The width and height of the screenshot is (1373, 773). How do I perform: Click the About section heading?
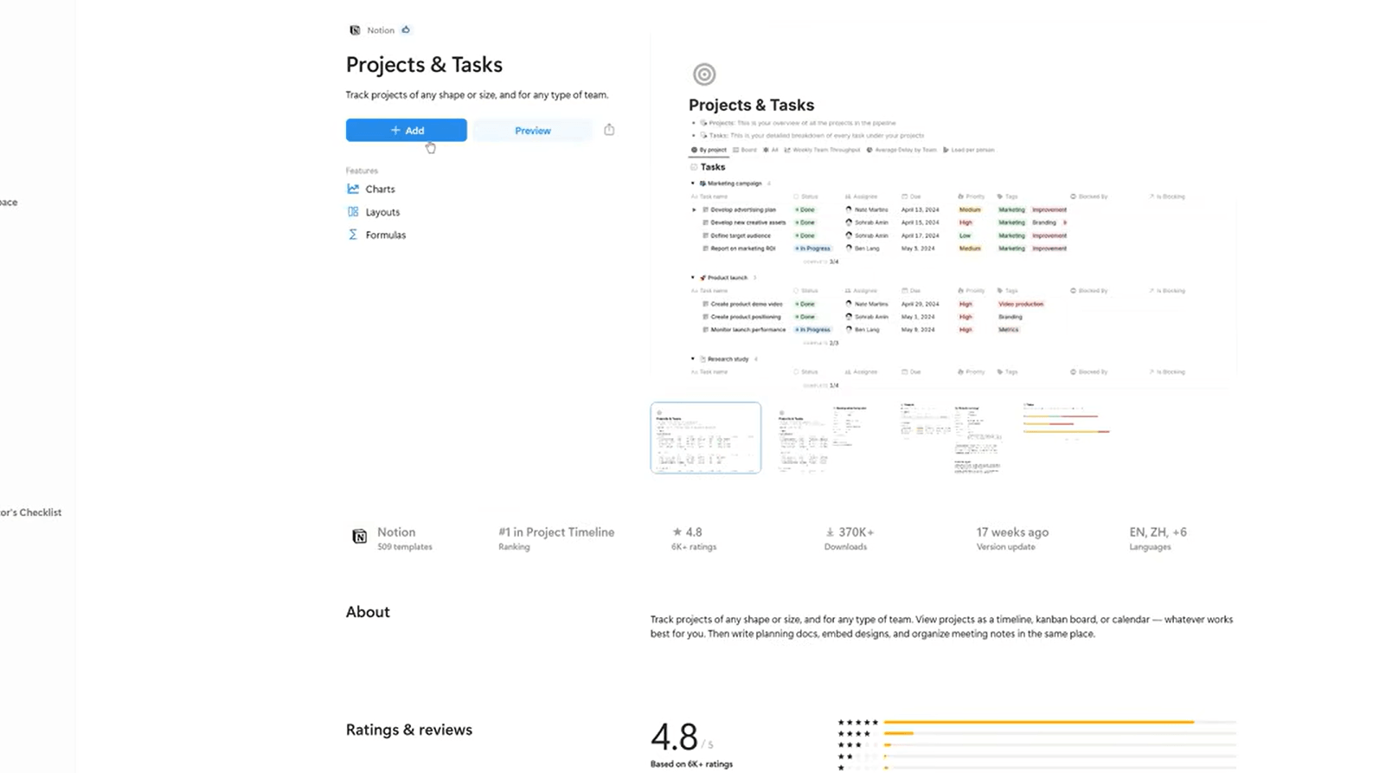[368, 612]
